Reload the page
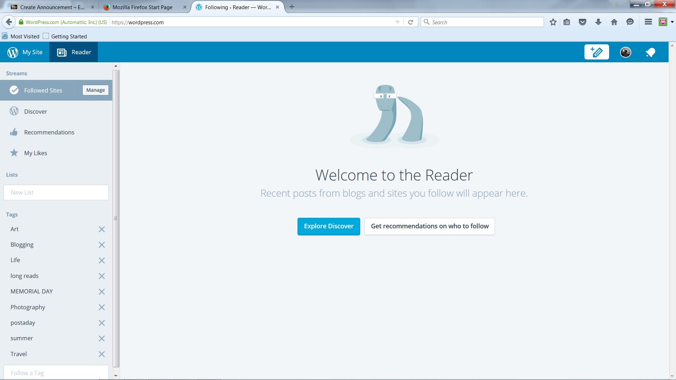This screenshot has height=380, width=676. tap(411, 22)
